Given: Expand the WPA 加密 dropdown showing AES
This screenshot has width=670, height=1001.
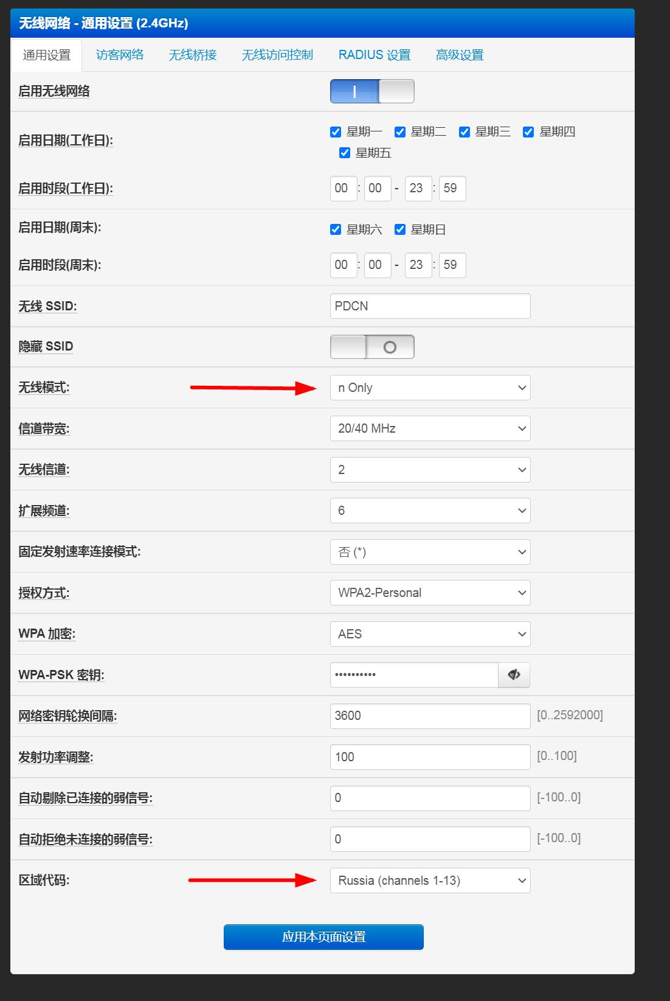Looking at the screenshot, I should 430,634.
